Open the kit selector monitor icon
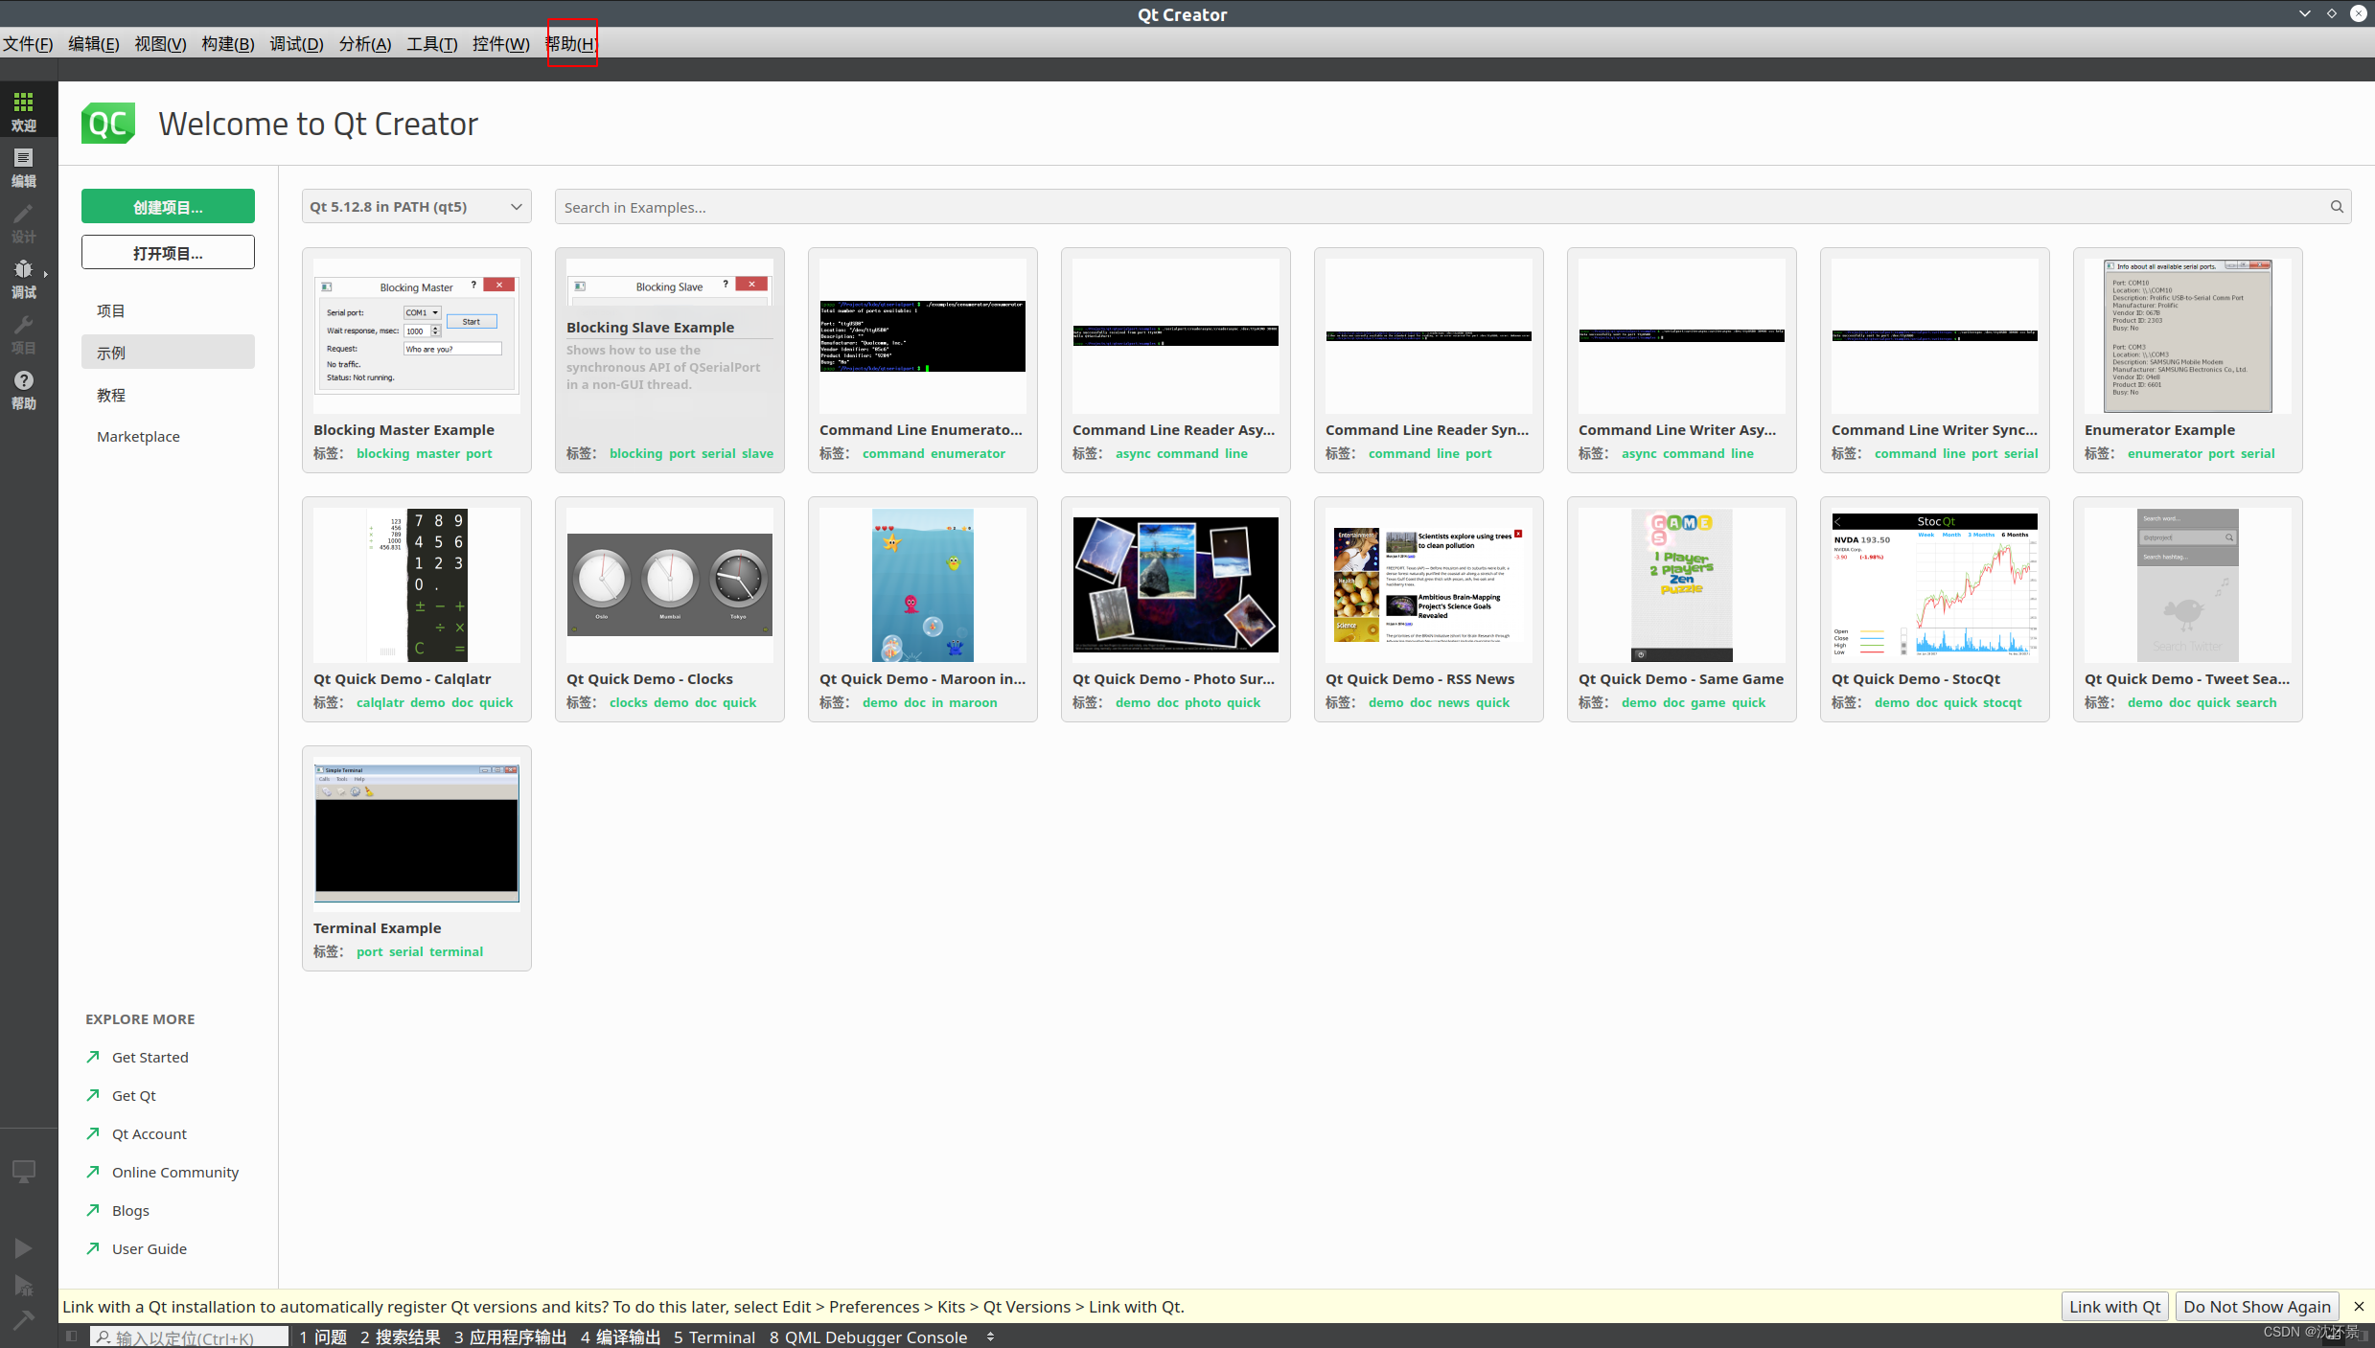This screenshot has width=2375, height=1348. (x=23, y=1171)
